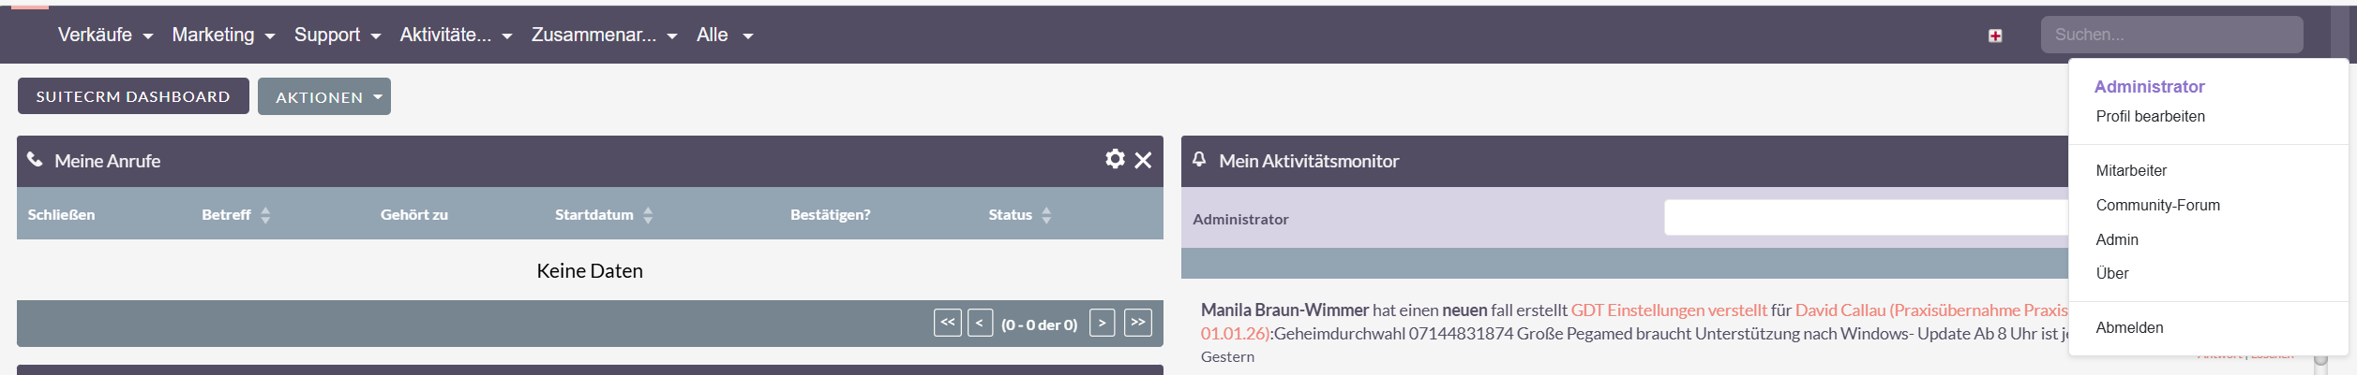Open the AKTIONEN dropdown button

tap(323, 97)
